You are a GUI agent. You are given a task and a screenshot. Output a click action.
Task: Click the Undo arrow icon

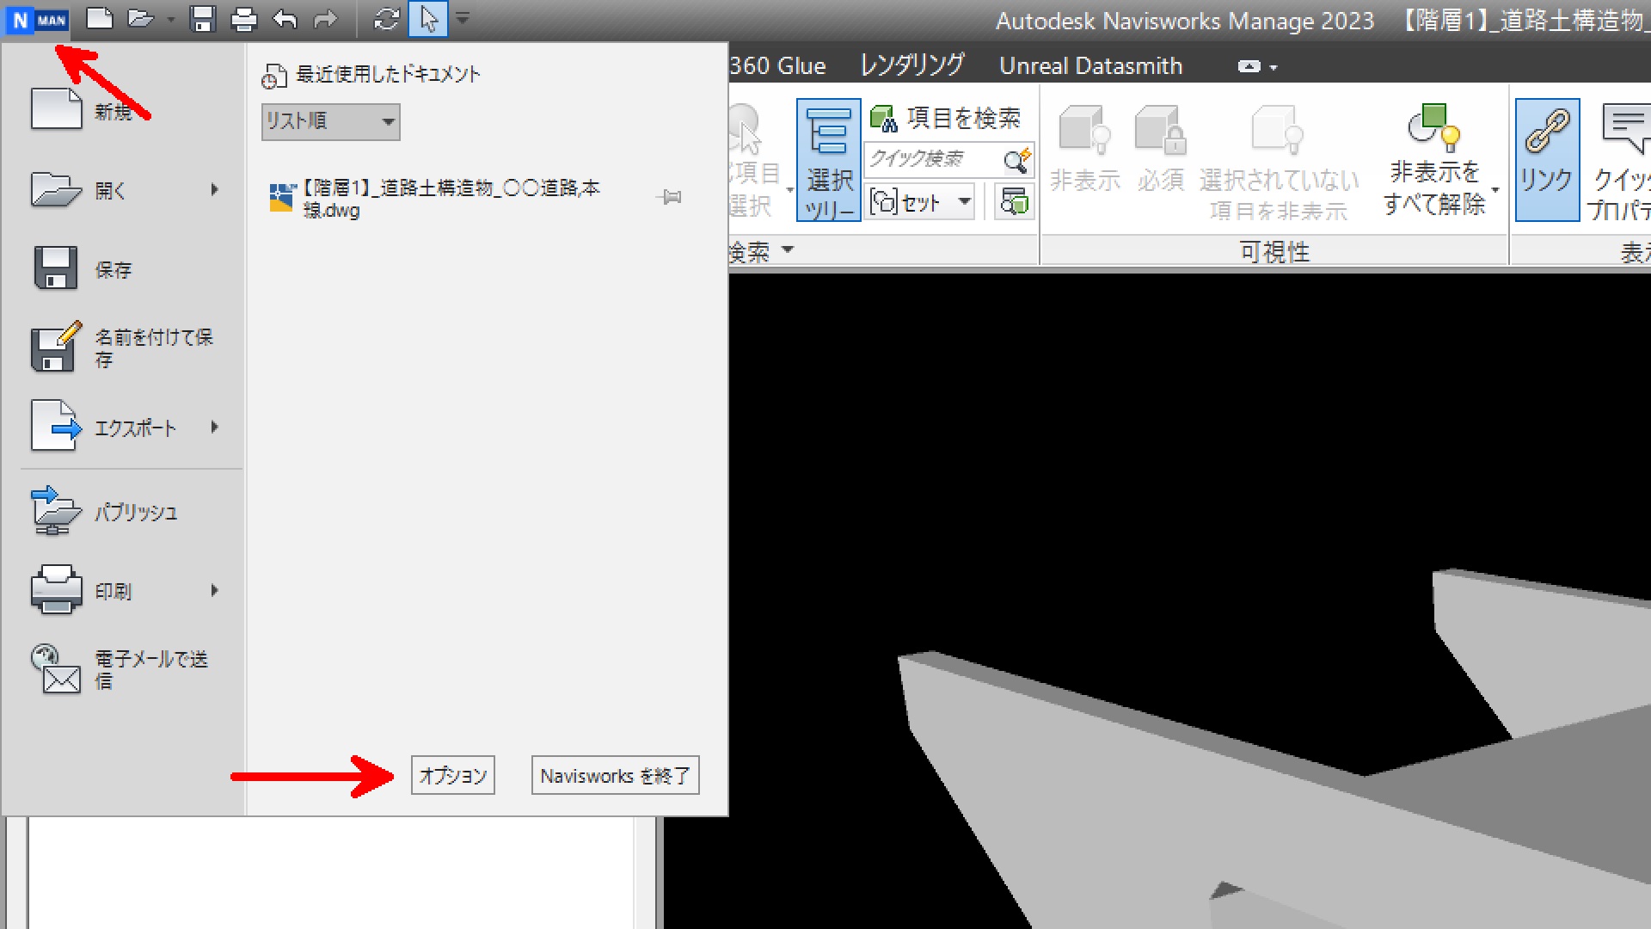point(285,19)
